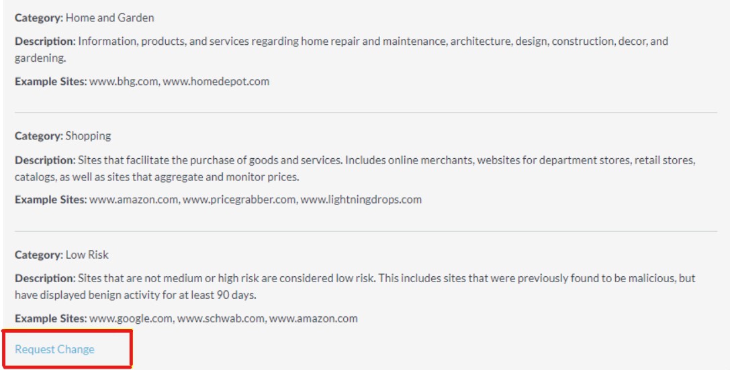The width and height of the screenshot is (730, 370).
Task: Click the Request Change link
Action: pyautogui.click(x=54, y=349)
